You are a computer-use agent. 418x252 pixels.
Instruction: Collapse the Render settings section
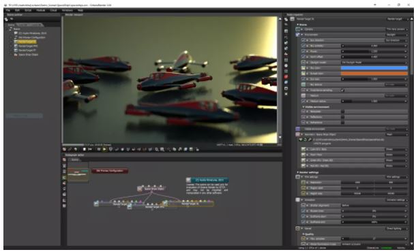(298, 172)
